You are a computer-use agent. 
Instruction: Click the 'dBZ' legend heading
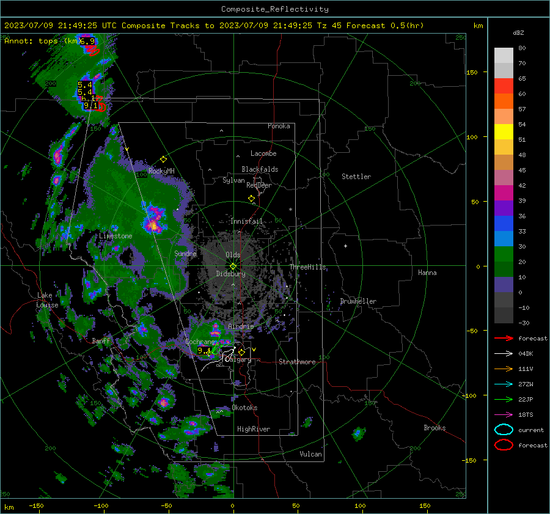pos(518,33)
